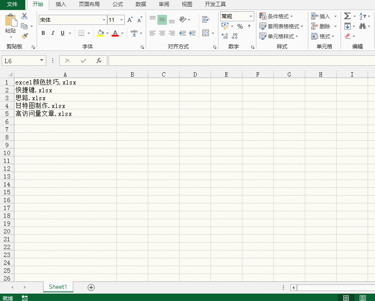The image size is (375, 301).
Task: Click the Copy icon
Action: pos(24,26)
